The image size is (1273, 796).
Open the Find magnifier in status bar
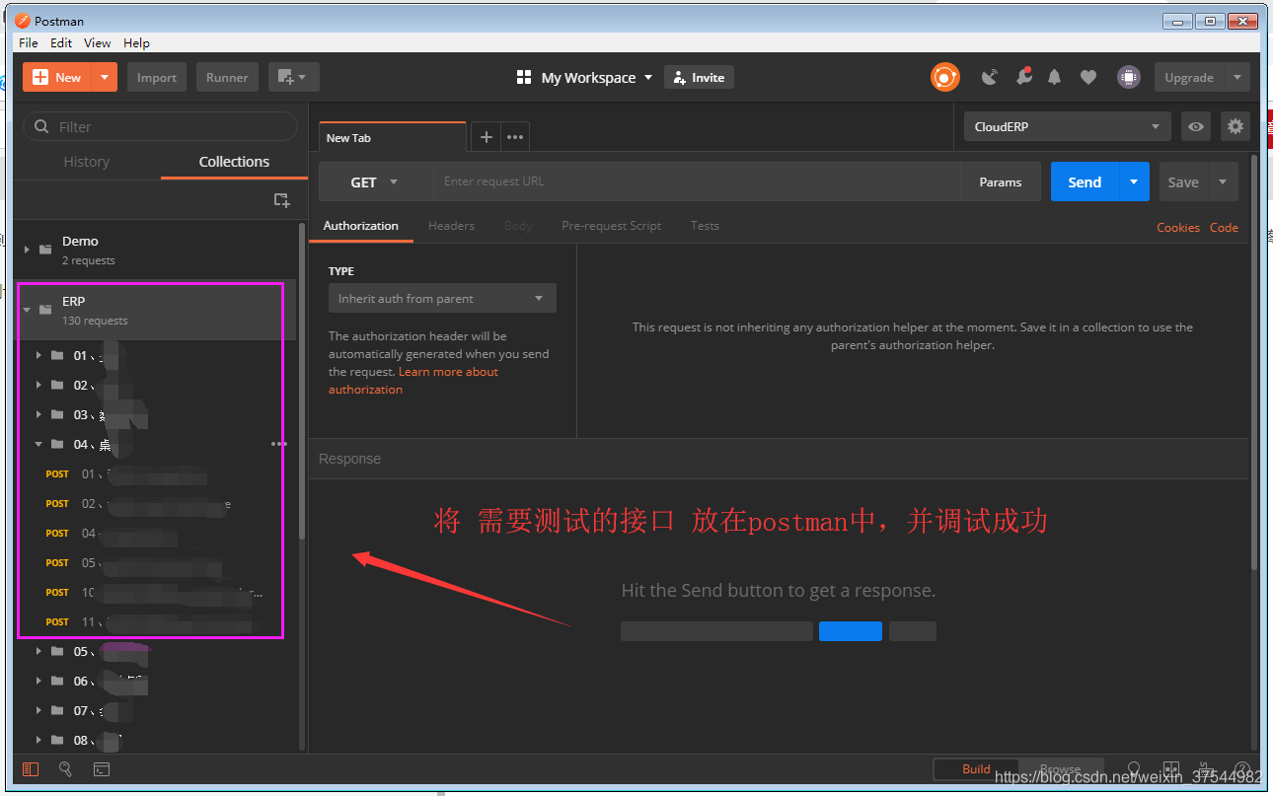[65, 769]
